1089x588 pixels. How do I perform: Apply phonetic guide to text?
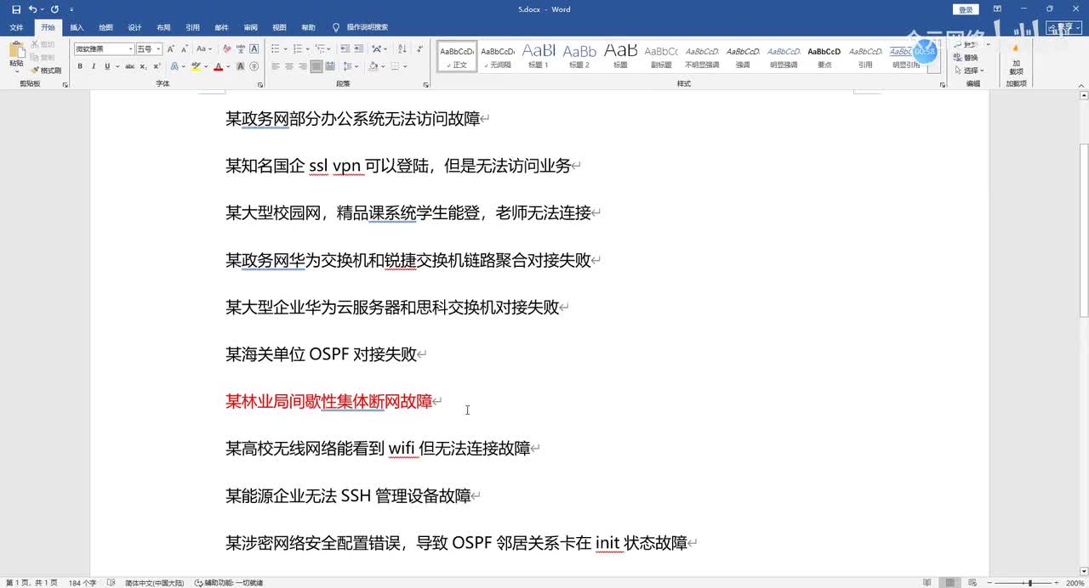coord(240,49)
